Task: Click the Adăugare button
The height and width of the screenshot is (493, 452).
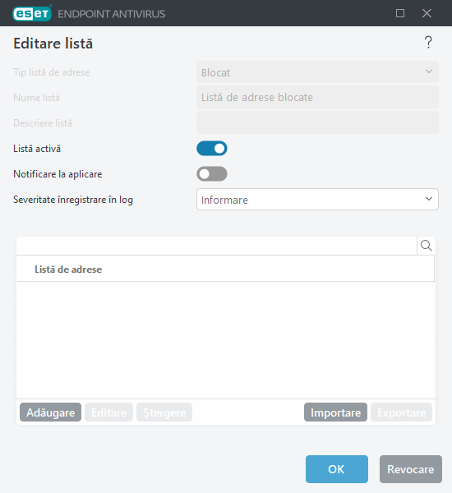Action: tap(50, 412)
